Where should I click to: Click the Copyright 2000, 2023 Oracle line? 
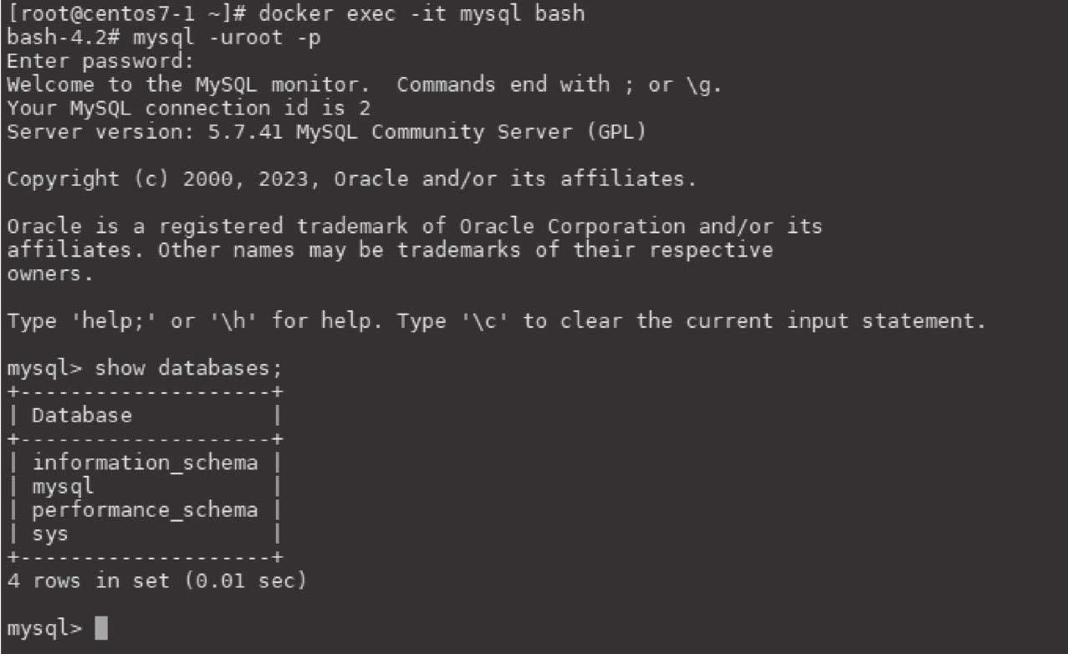tap(351, 179)
